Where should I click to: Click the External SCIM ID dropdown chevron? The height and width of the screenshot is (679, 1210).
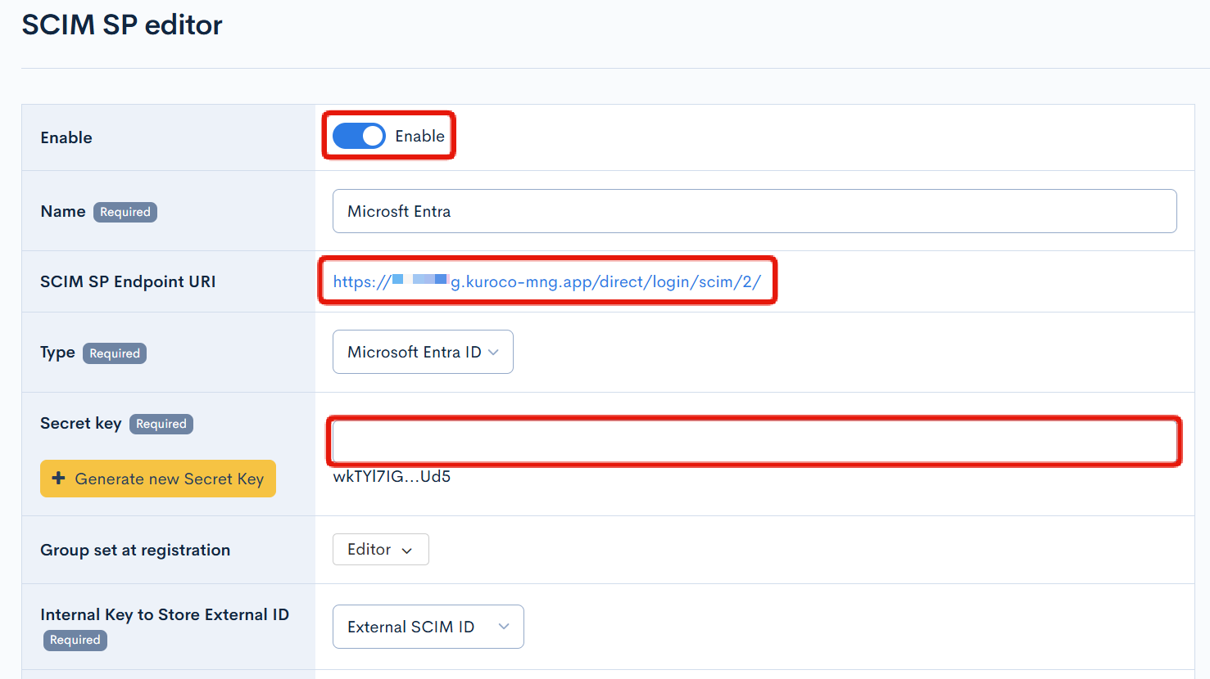[x=504, y=627]
